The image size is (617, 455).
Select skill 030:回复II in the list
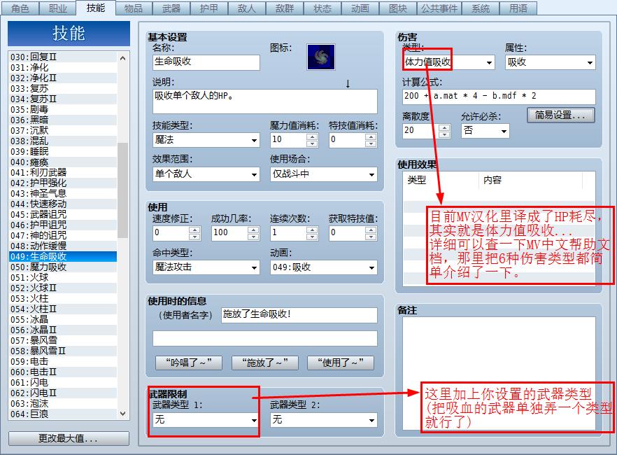[x=63, y=57]
